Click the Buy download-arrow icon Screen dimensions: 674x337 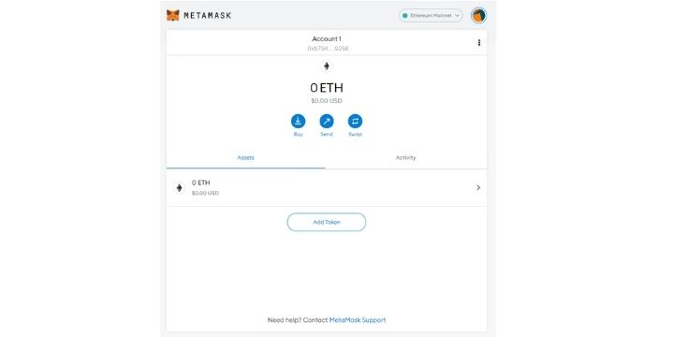pos(298,121)
